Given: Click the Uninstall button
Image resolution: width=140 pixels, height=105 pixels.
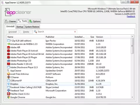Looking at the screenshot, I should [13, 32].
